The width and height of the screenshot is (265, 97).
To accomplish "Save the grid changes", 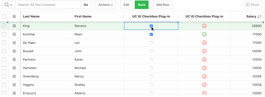I will pos(142,5).
